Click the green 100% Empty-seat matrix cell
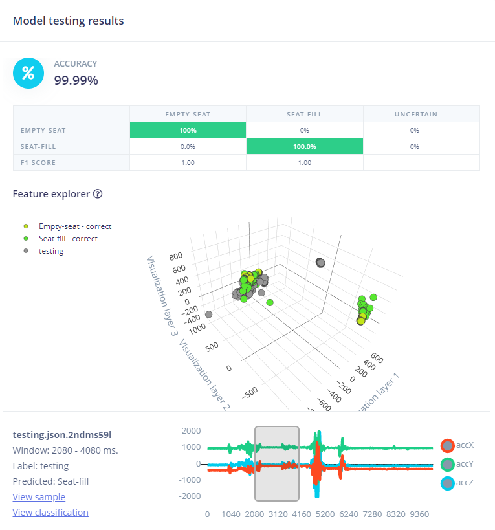This screenshot has height=530, width=495. (x=188, y=130)
